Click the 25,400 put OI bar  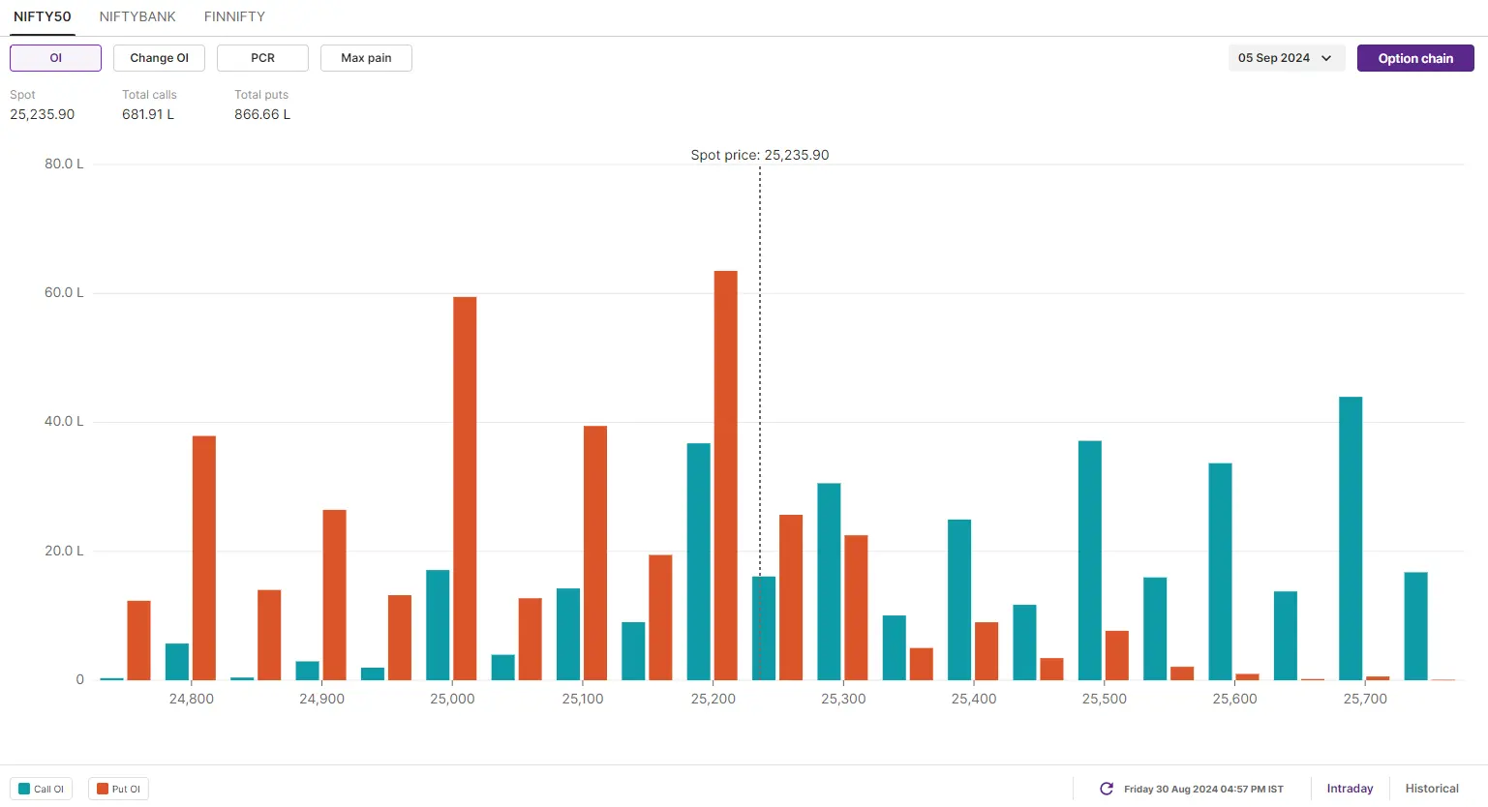point(987,651)
